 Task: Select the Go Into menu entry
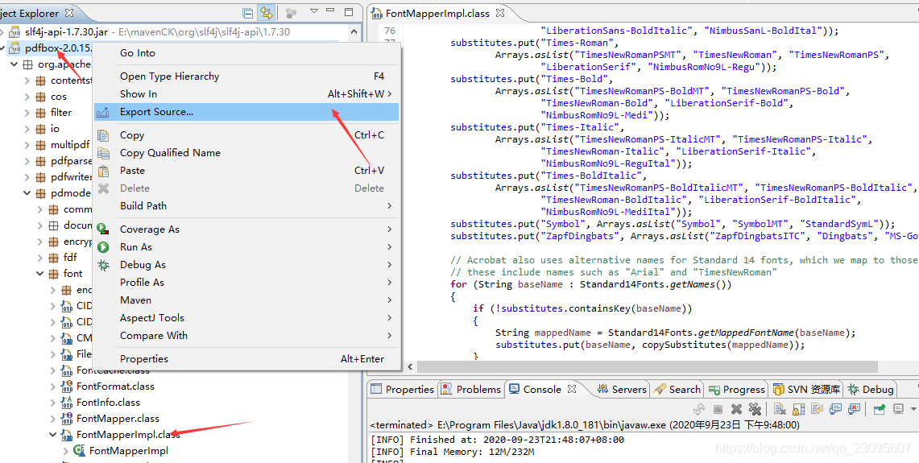tap(246, 53)
